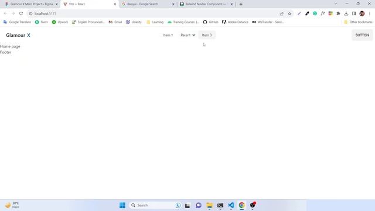Go forward to next page
Screen dimensions: 375x211
pos(13,13)
